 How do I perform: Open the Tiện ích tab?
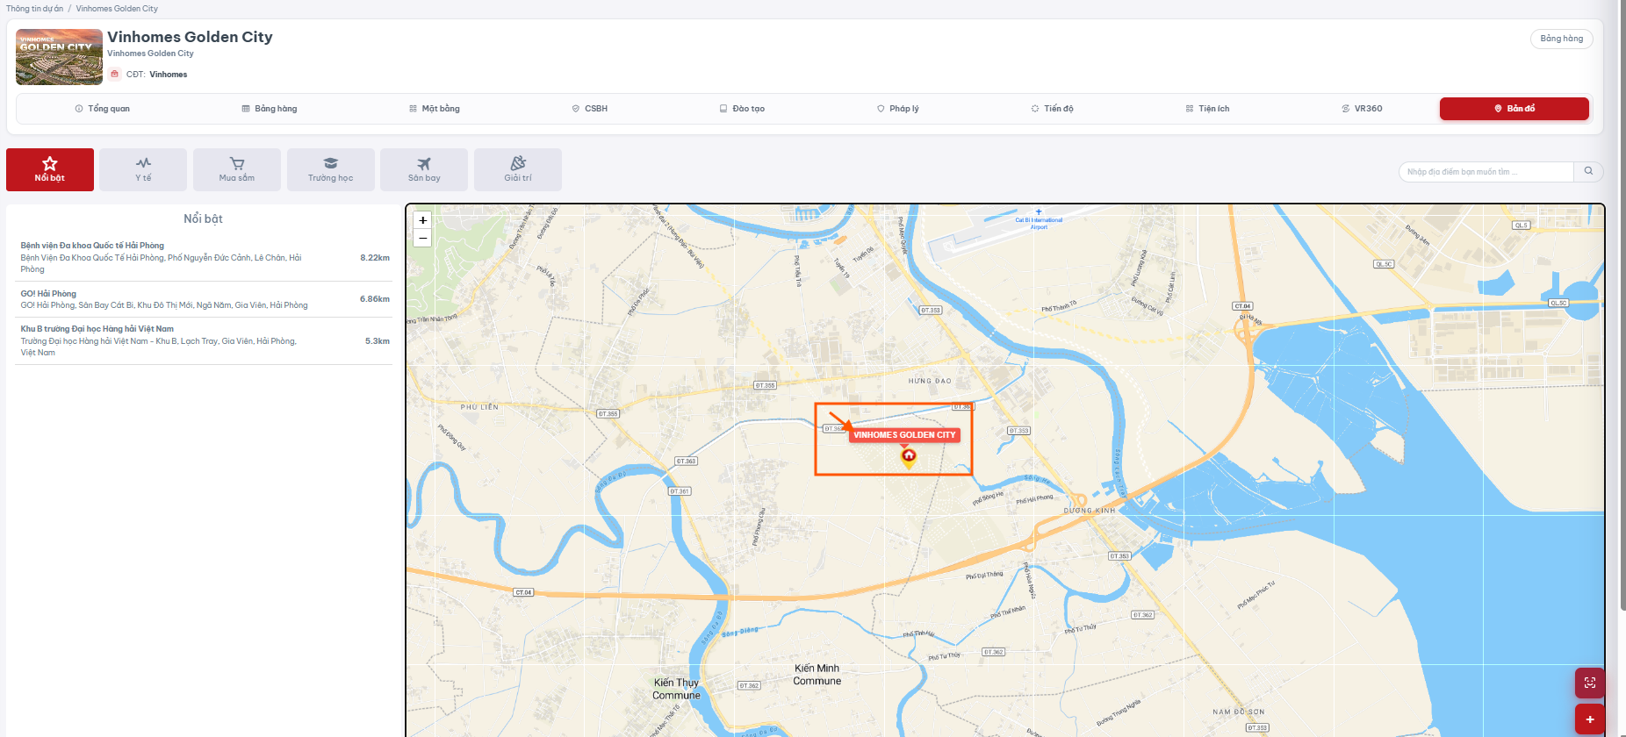[x=1207, y=109]
